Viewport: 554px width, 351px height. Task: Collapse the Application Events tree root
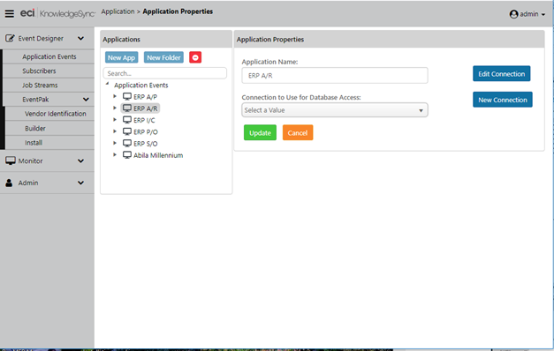click(x=108, y=84)
